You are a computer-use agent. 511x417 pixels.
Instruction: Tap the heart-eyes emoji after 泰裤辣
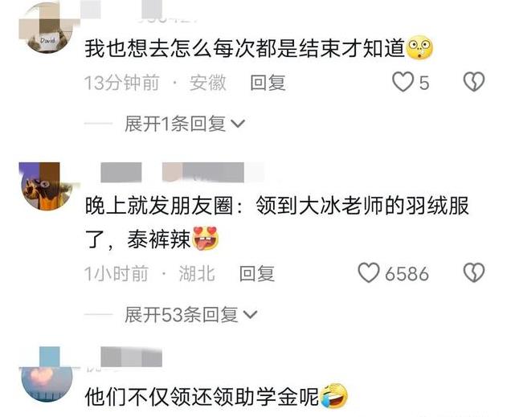pyautogui.click(x=206, y=238)
